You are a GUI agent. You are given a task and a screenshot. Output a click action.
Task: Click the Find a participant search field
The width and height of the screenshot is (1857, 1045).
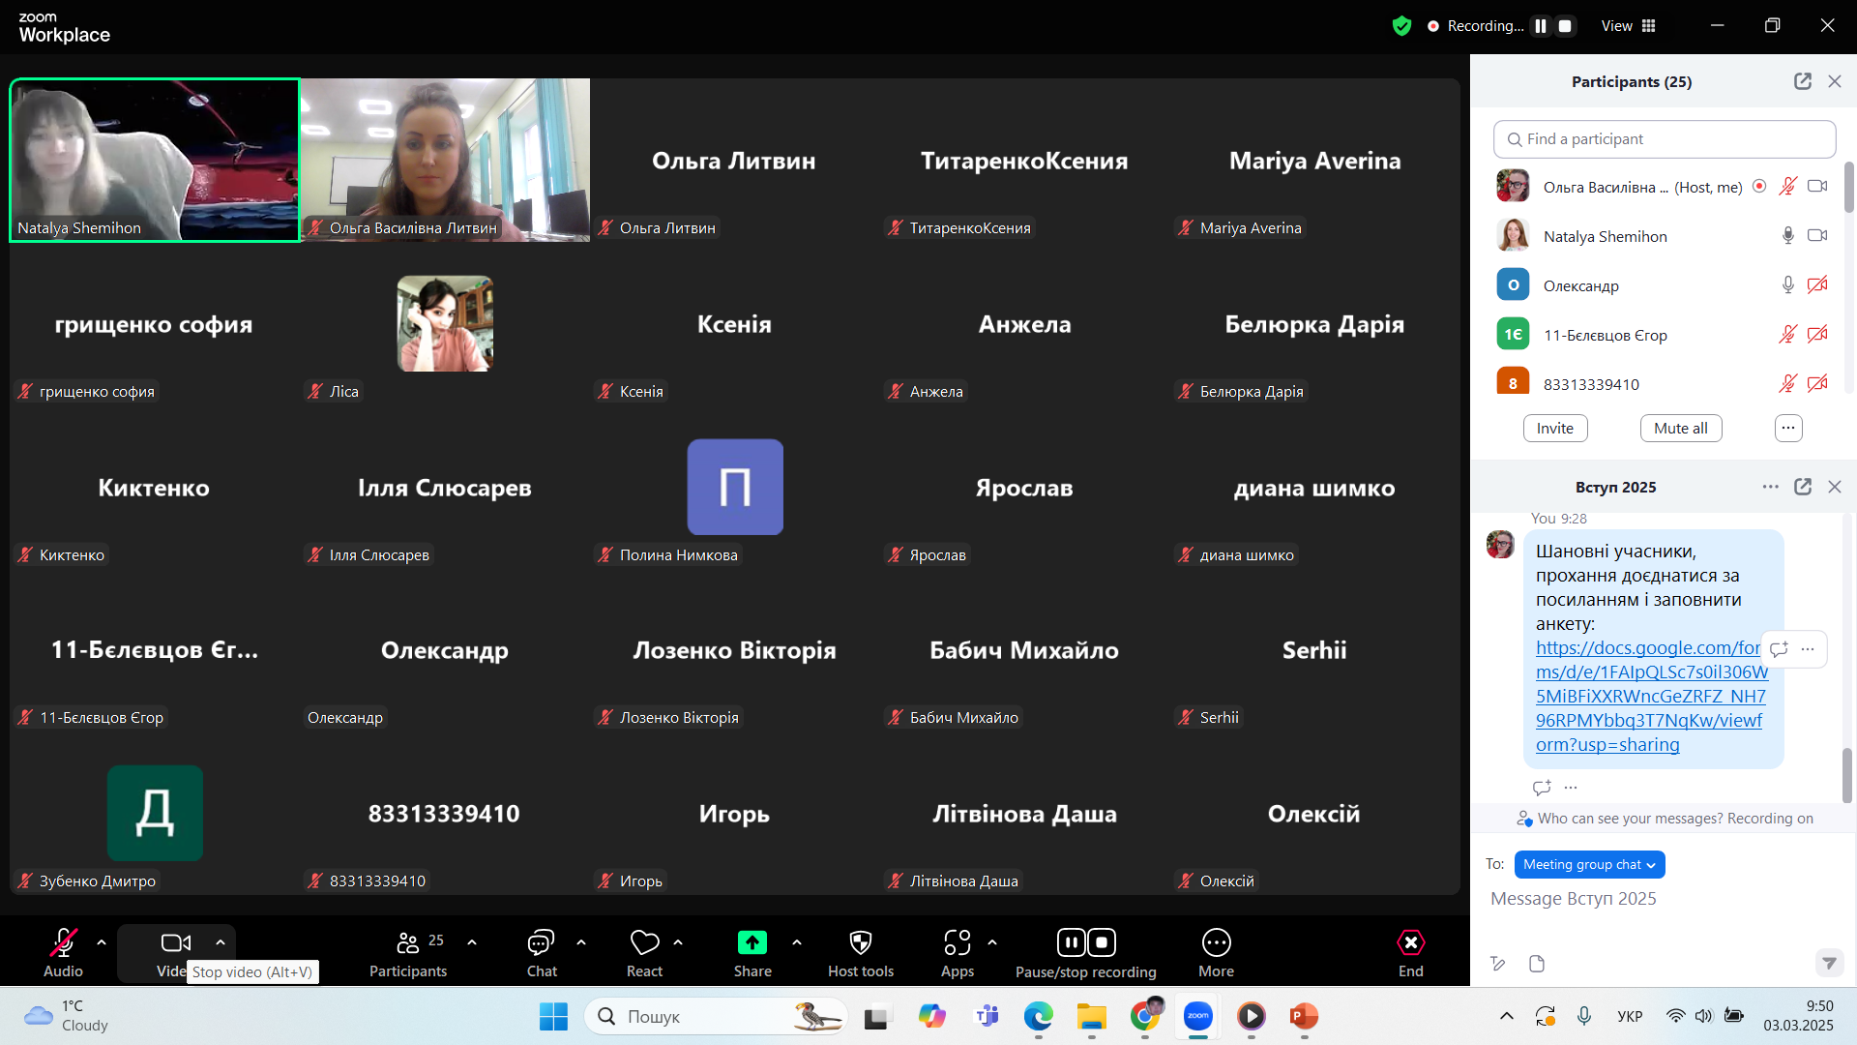pyautogui.click(x=1664, y=139)
